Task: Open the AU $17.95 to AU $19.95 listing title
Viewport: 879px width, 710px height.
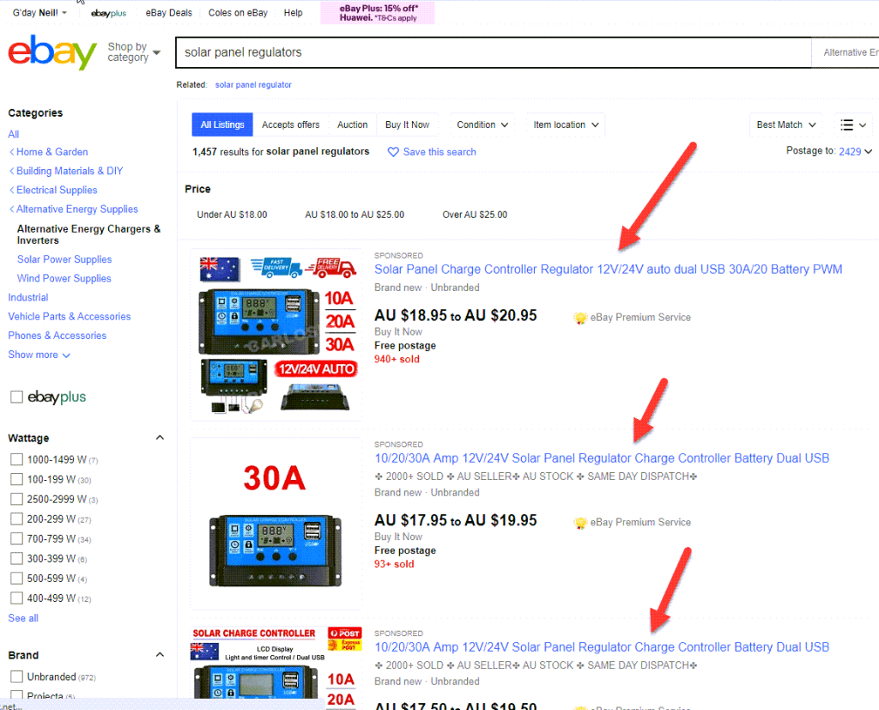Action: pos(602,458)
